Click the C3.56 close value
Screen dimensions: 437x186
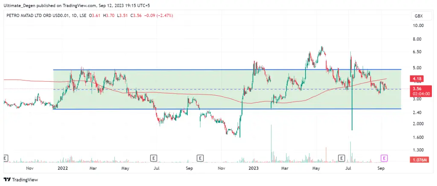click(135, 16)
